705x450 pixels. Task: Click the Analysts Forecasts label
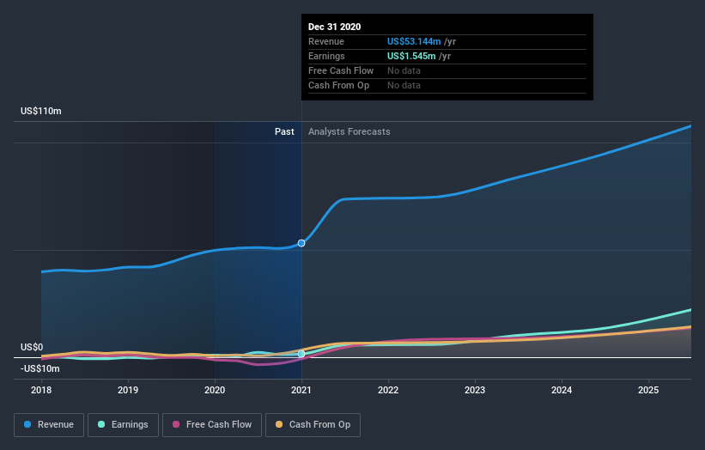click(349, 131)
